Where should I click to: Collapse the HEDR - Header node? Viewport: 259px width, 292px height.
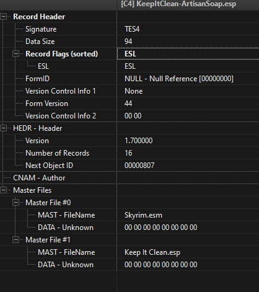pos(3,128)
